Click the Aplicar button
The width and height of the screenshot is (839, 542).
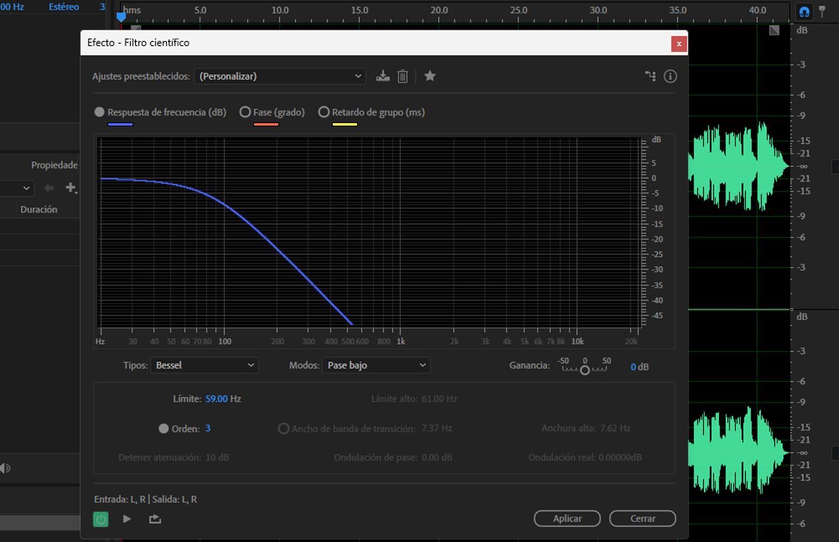[567, 518]
